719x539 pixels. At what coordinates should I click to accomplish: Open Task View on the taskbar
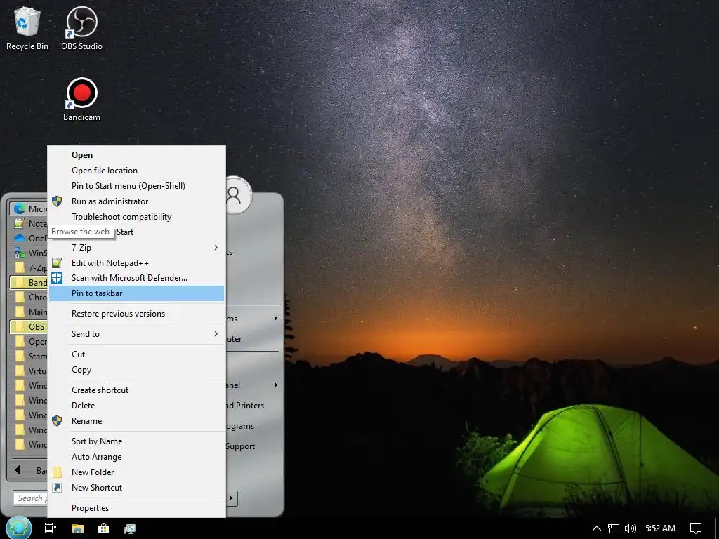[x=51, y=528]
